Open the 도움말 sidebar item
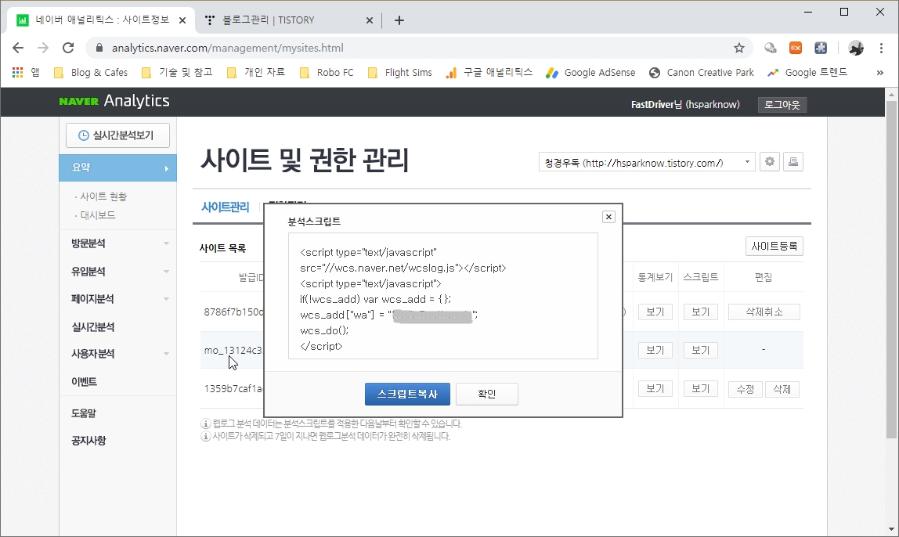Screen dimensions: 899x537 coord(84,413)
